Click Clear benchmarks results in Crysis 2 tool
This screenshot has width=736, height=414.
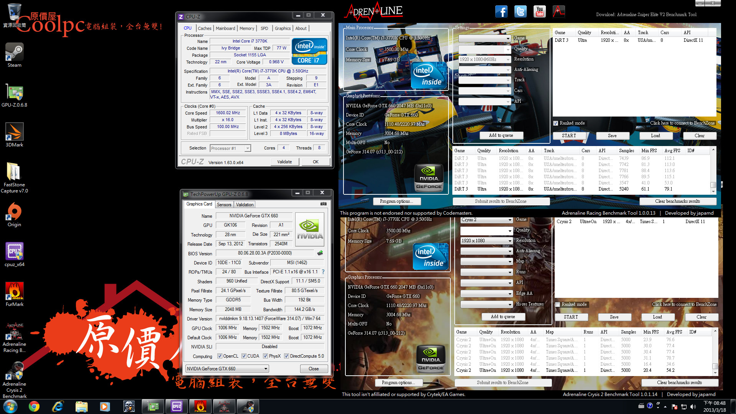tap(679, 383)
